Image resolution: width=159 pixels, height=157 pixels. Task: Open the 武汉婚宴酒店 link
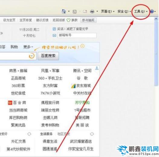click(x=81, y=141)
